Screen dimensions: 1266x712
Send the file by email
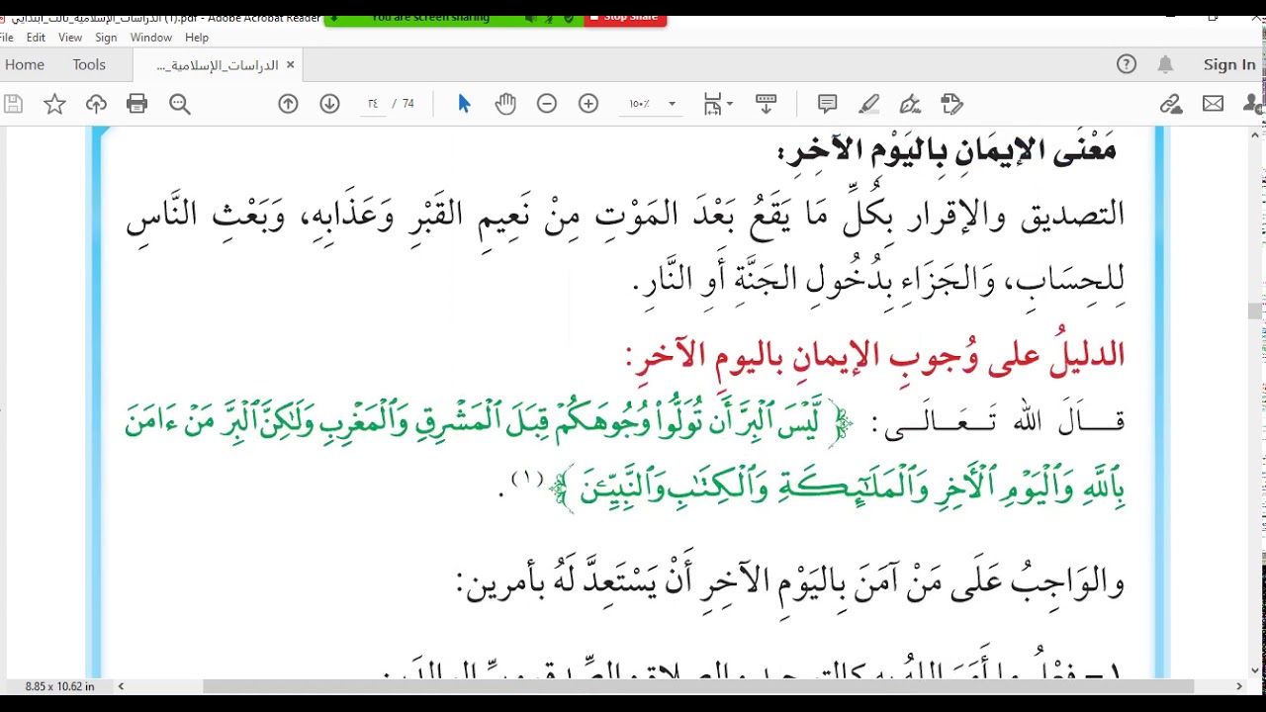[x=1213, y=104]
